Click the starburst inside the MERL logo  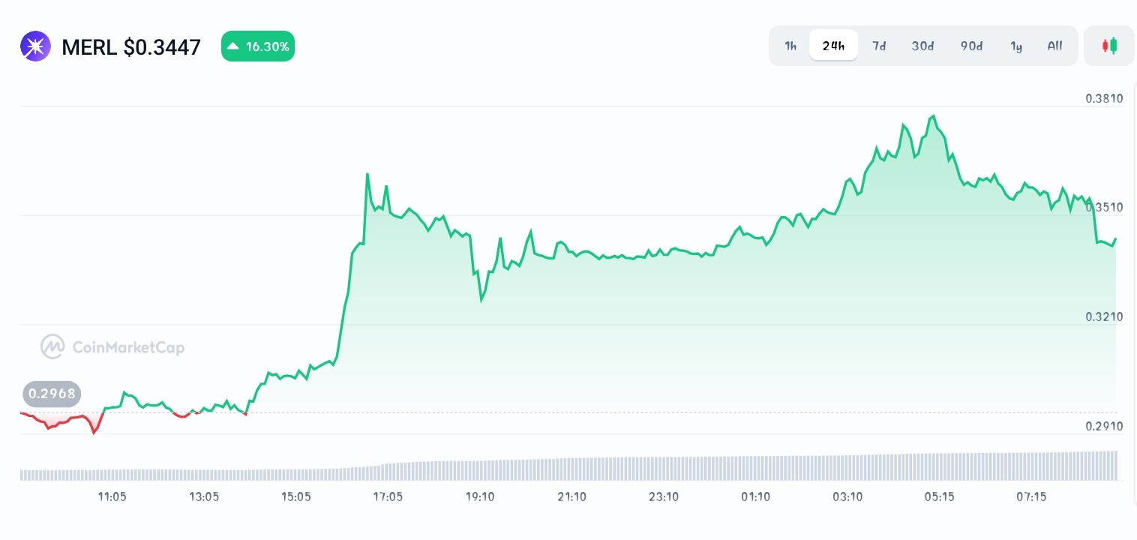(x=35, y=46)
